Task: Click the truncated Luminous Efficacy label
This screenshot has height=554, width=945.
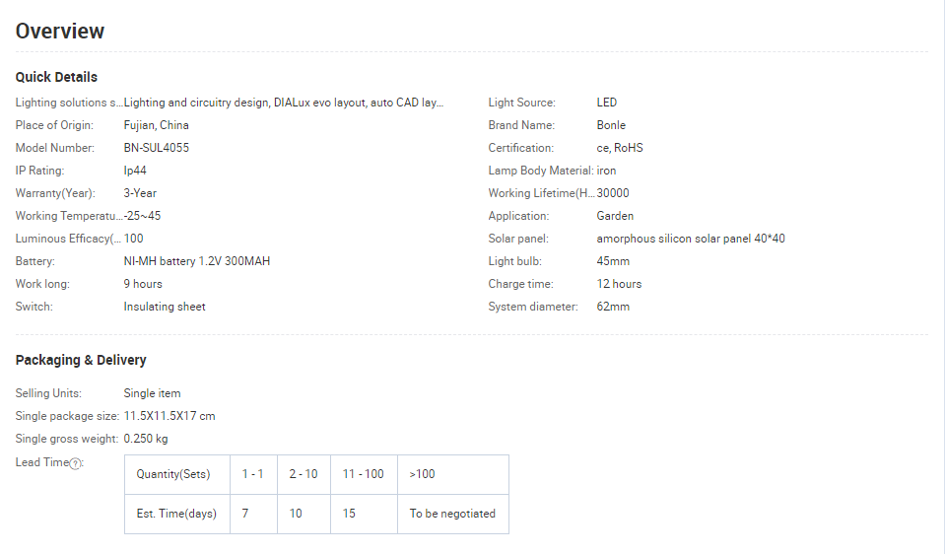Action: coord(68,239)
